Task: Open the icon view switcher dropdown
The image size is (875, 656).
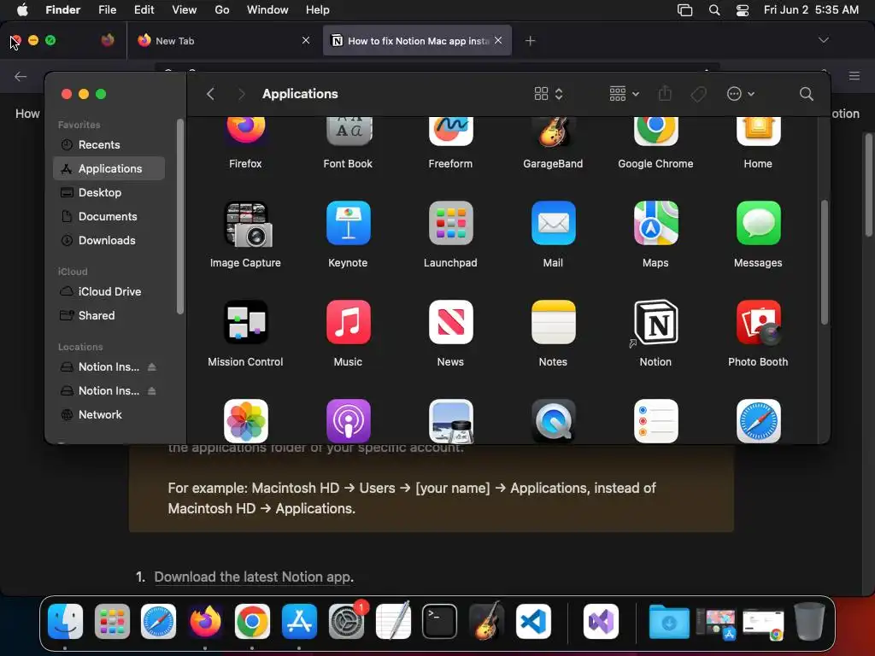Action: 549,94
